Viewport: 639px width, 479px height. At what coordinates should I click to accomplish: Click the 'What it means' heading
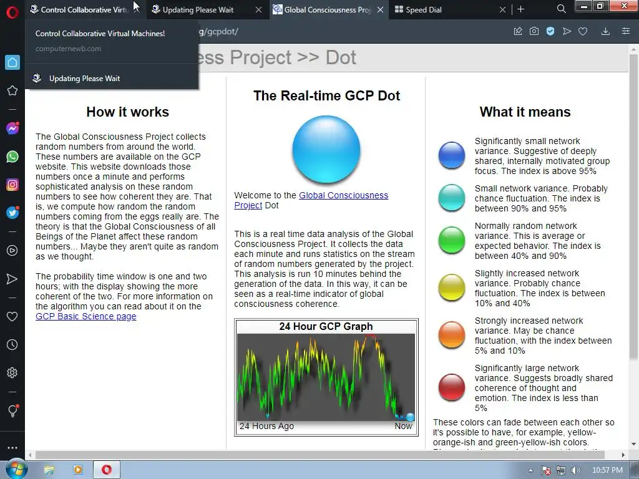click(x=525, y=112)
